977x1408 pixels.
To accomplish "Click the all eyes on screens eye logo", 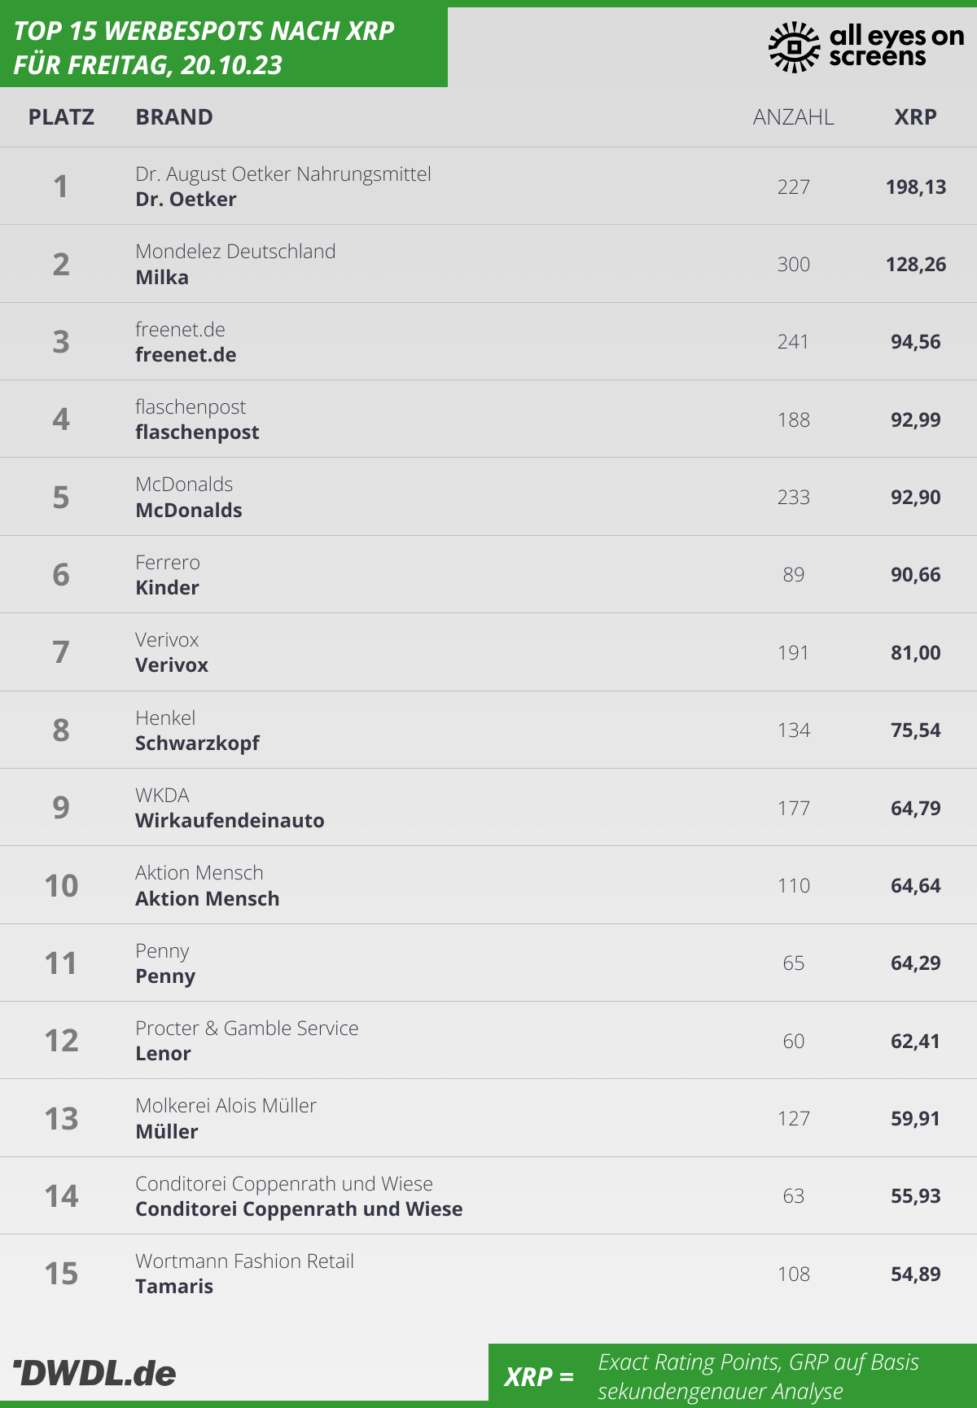I will (x=793, y=47).
